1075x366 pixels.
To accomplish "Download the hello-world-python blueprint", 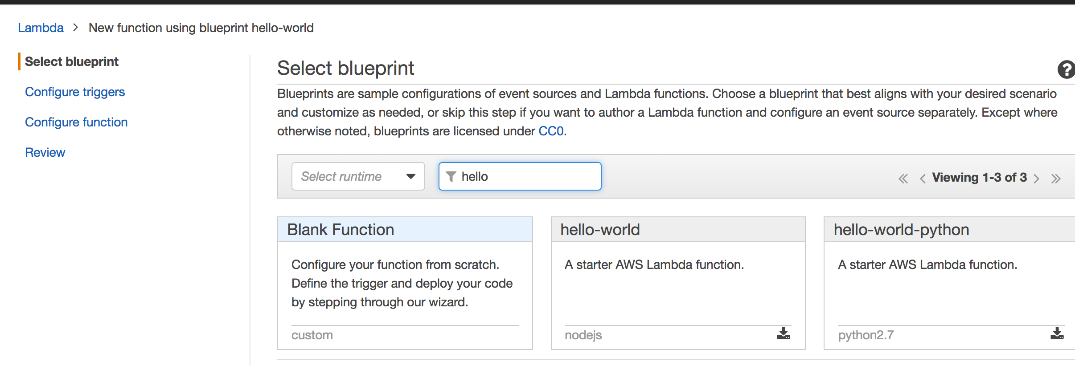I will pos(1057,333).
